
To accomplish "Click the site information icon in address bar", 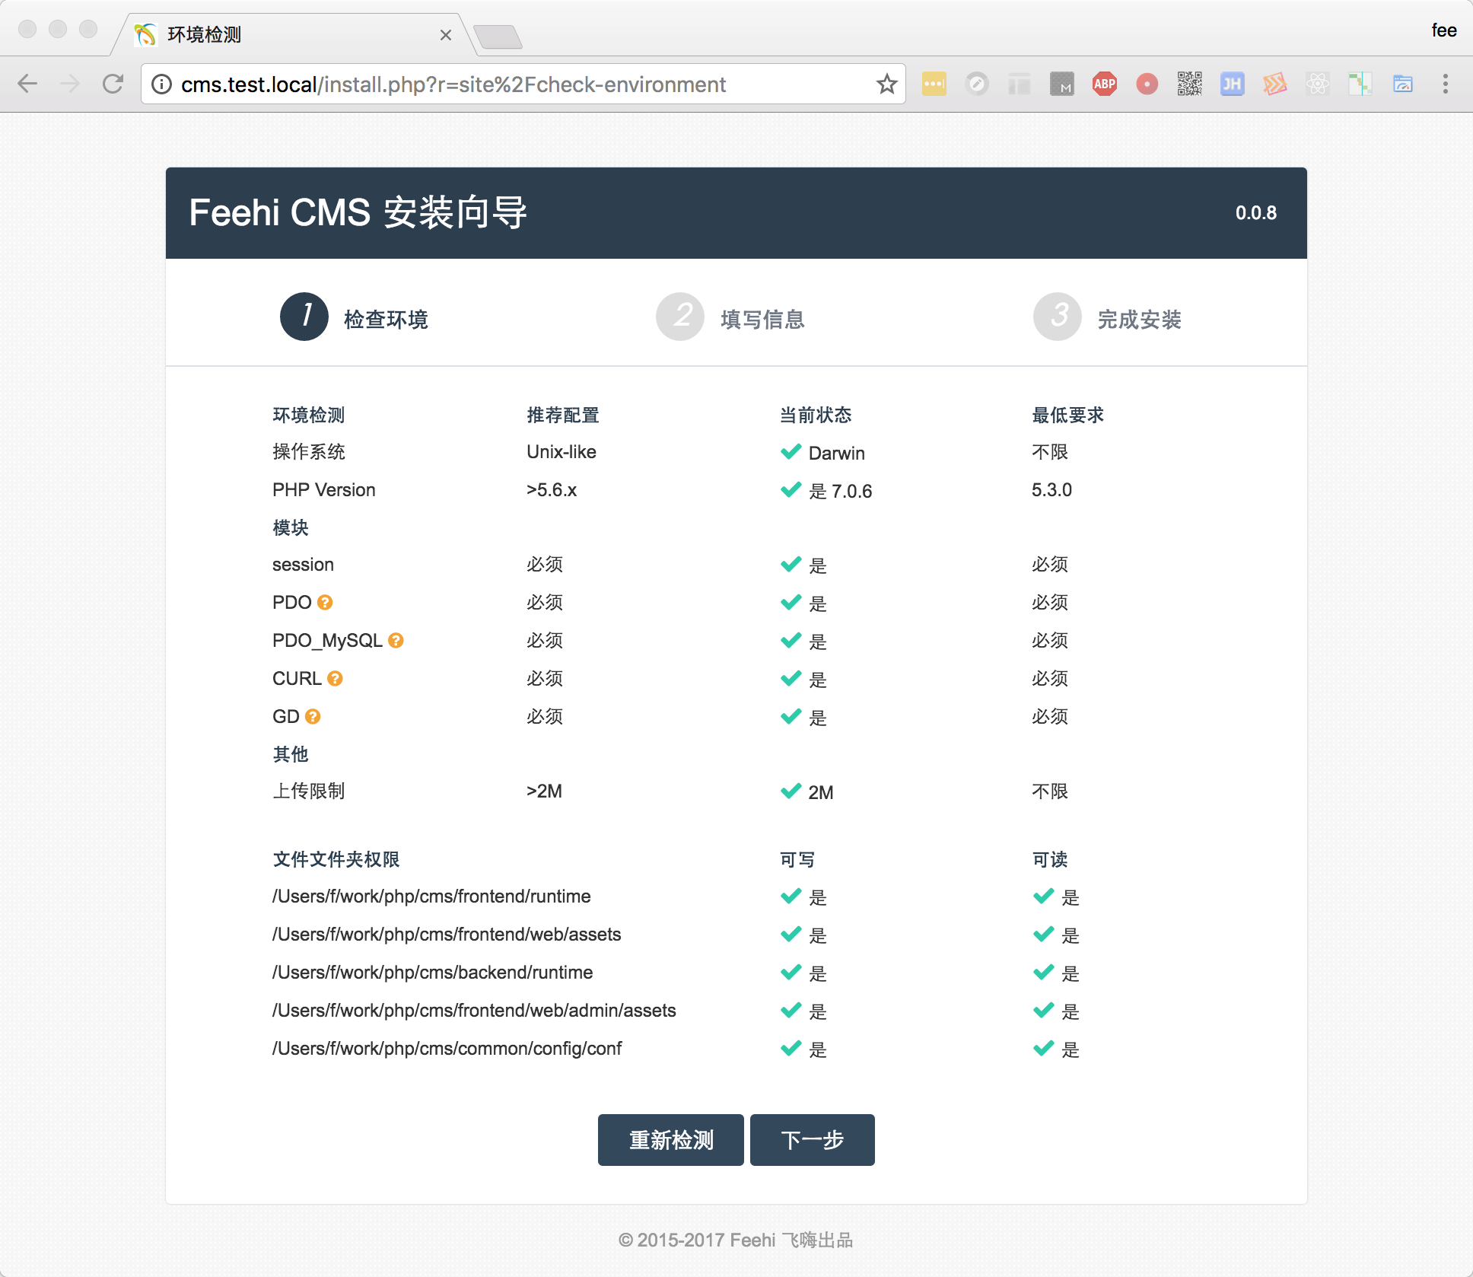I will (161, 84).
